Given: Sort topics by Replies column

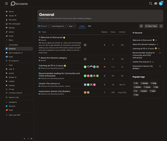Looking at the screenshot, I should pyautogui.click(x=104, y=32).
